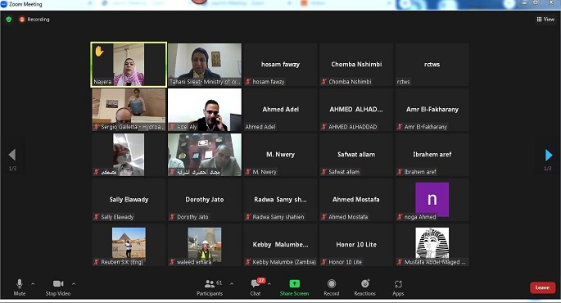Select the Chomba Nshimbi participant tile
The height and width of the screenshot is (303, 561).
(356, 65)
